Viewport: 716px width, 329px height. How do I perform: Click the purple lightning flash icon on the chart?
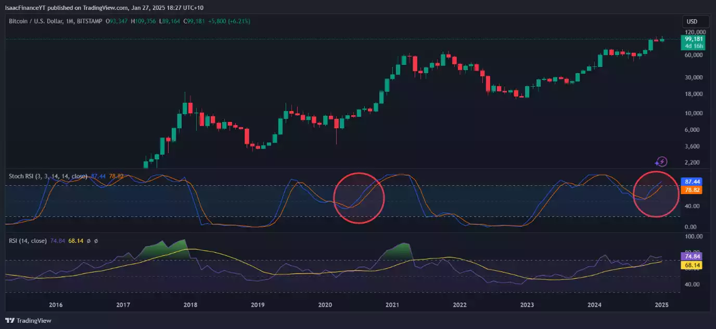tap(661, 161)
